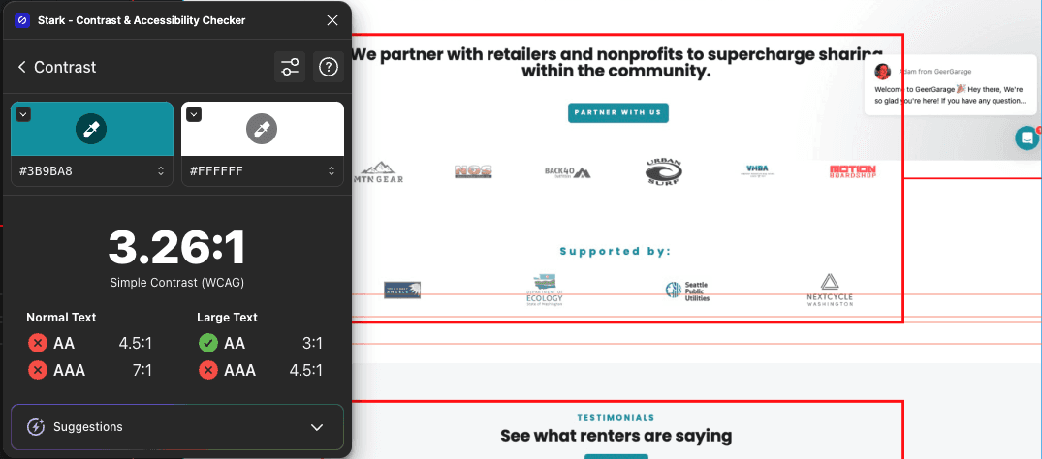
Task: Click the Seattle Public Utilities logo
Action: click(x=688, y=291)
